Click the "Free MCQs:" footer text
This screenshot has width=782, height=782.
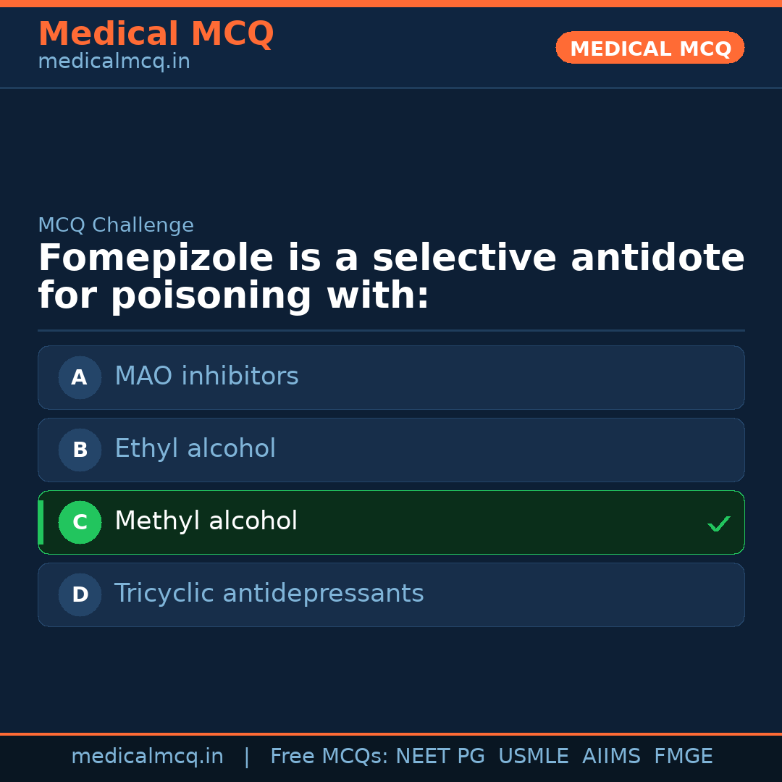[329, 757]
